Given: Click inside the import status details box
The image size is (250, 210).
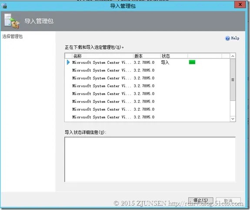Looking at the screenshot, I should pyautogui.click(x=150, y=159).
